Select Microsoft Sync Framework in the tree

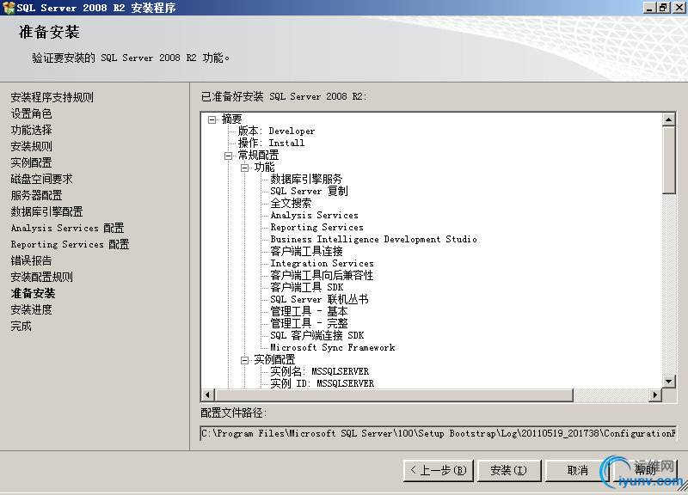pyautogui.click(x=333, y=348)
